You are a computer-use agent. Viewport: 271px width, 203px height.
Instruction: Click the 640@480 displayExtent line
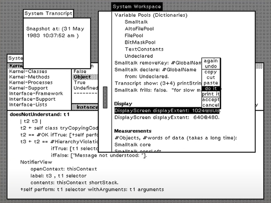(167, 118)
